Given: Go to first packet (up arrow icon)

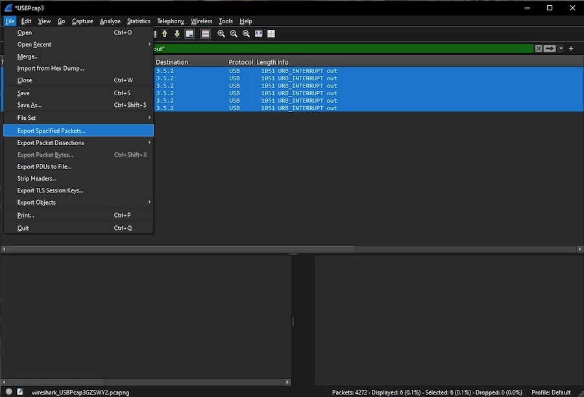Looking at the screenshot, I should tap(165, 34).
